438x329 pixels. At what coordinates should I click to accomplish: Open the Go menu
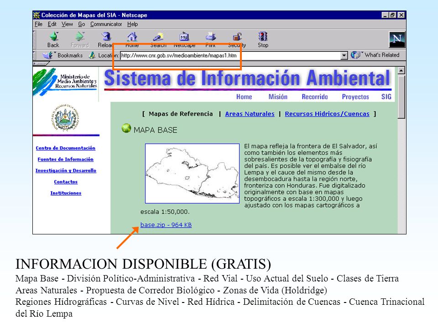(x=81, y=24)
